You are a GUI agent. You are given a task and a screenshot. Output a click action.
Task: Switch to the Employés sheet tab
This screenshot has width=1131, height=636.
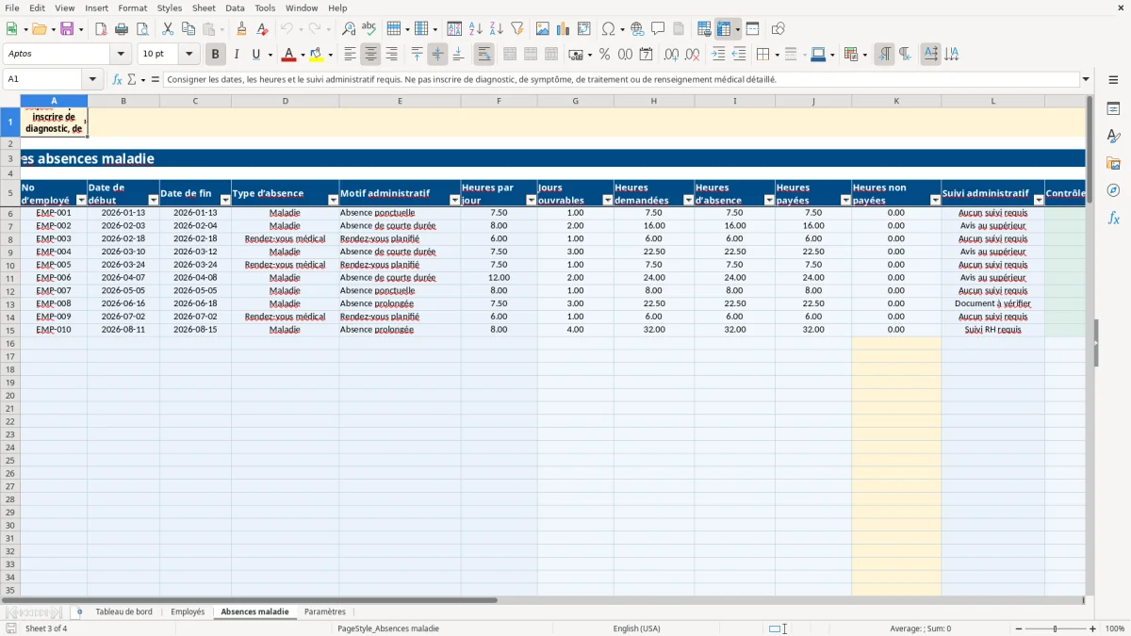pos(188,612)
